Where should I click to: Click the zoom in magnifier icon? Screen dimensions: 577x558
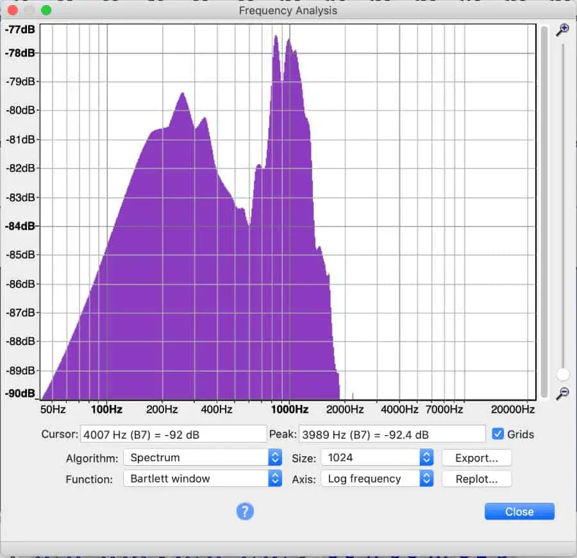pos(562,30)
